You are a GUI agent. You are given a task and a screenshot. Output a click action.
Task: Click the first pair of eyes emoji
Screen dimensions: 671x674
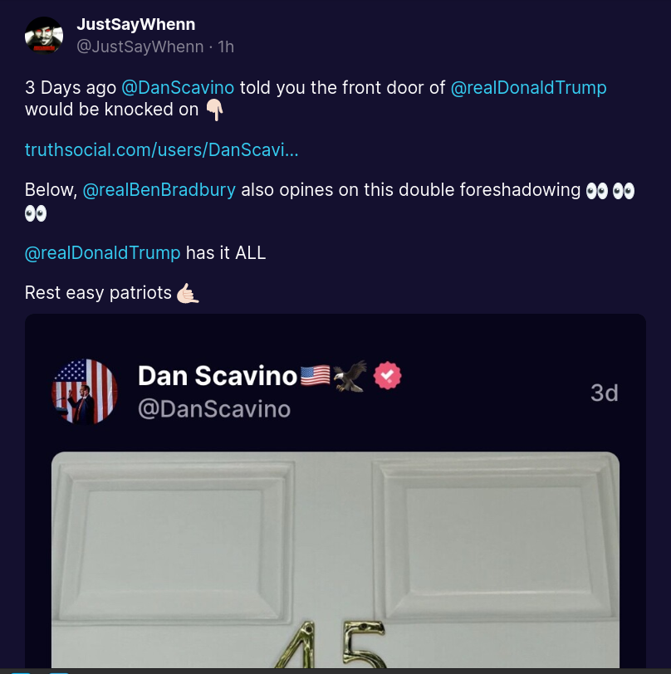point(597,190)
